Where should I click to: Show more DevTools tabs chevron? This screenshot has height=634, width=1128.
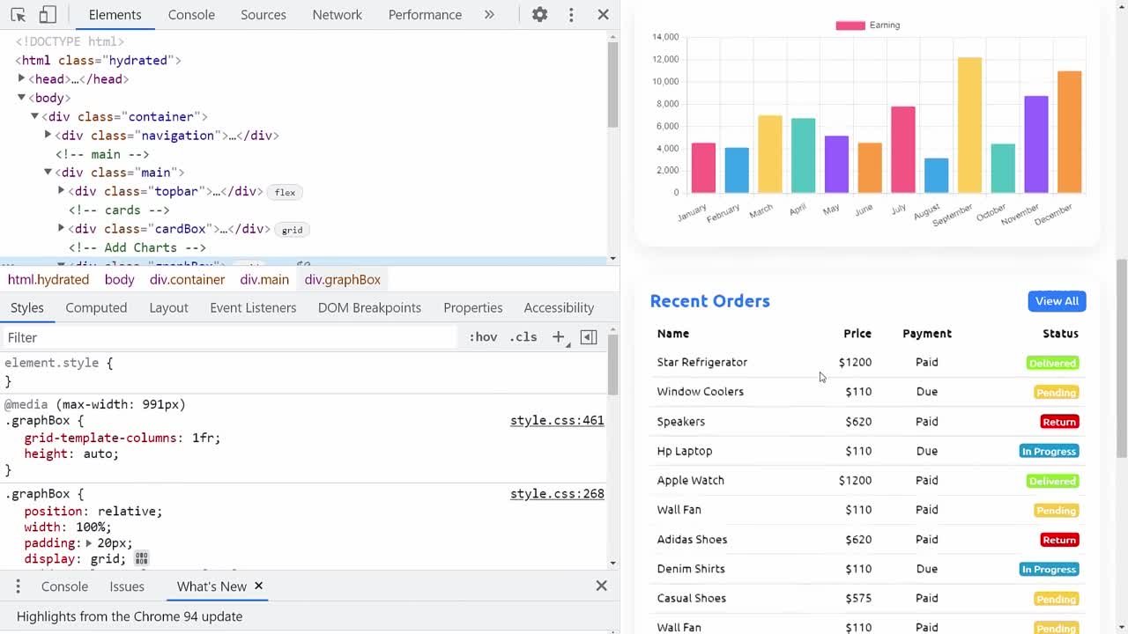pos(489,15)
